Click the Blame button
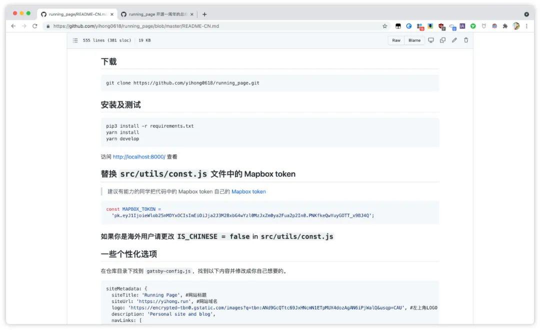 (x=414, y=40)
